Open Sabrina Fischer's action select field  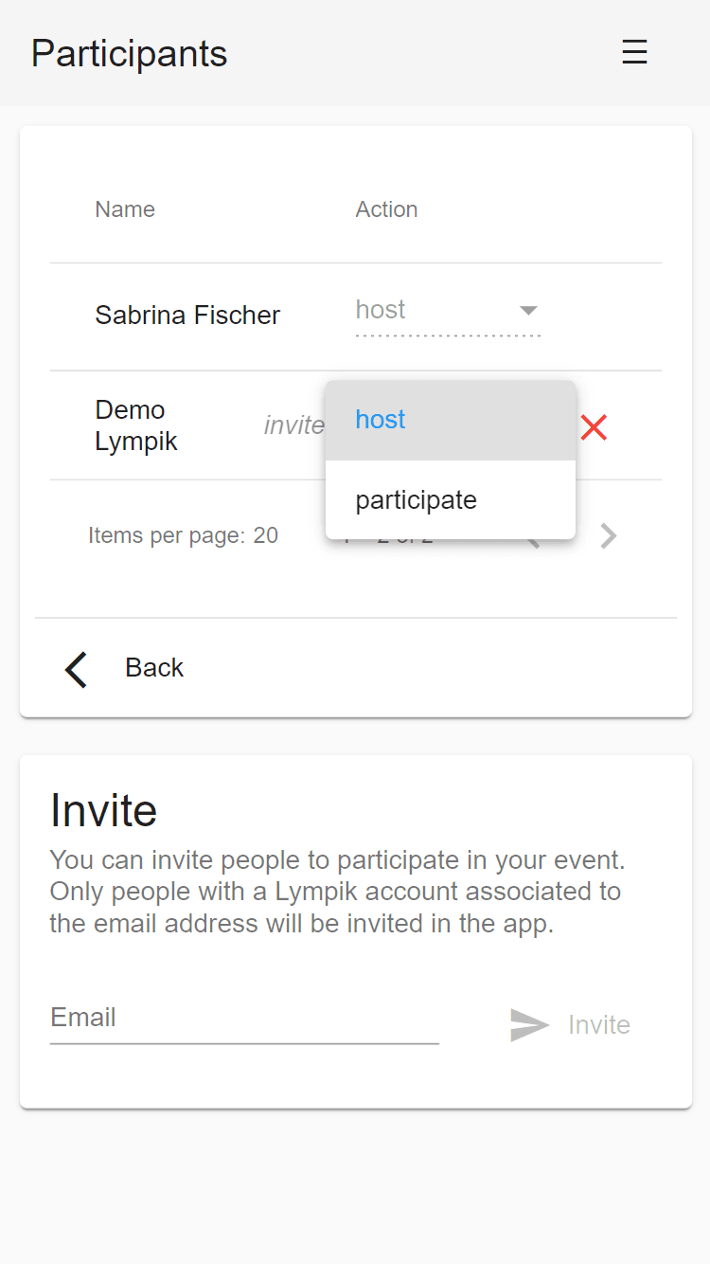coord(448,313)
